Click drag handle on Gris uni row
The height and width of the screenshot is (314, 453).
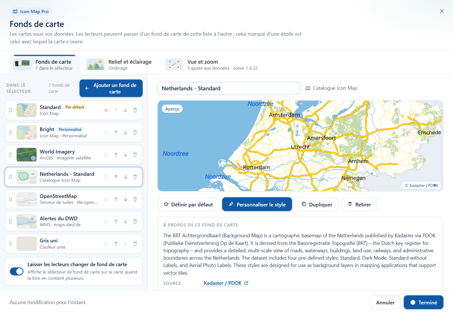[10, 244]
